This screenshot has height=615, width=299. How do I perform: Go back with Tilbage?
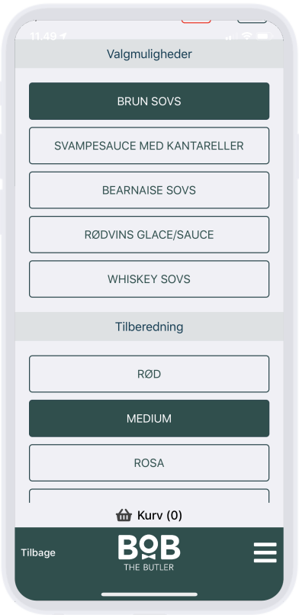tap(38, 552)
